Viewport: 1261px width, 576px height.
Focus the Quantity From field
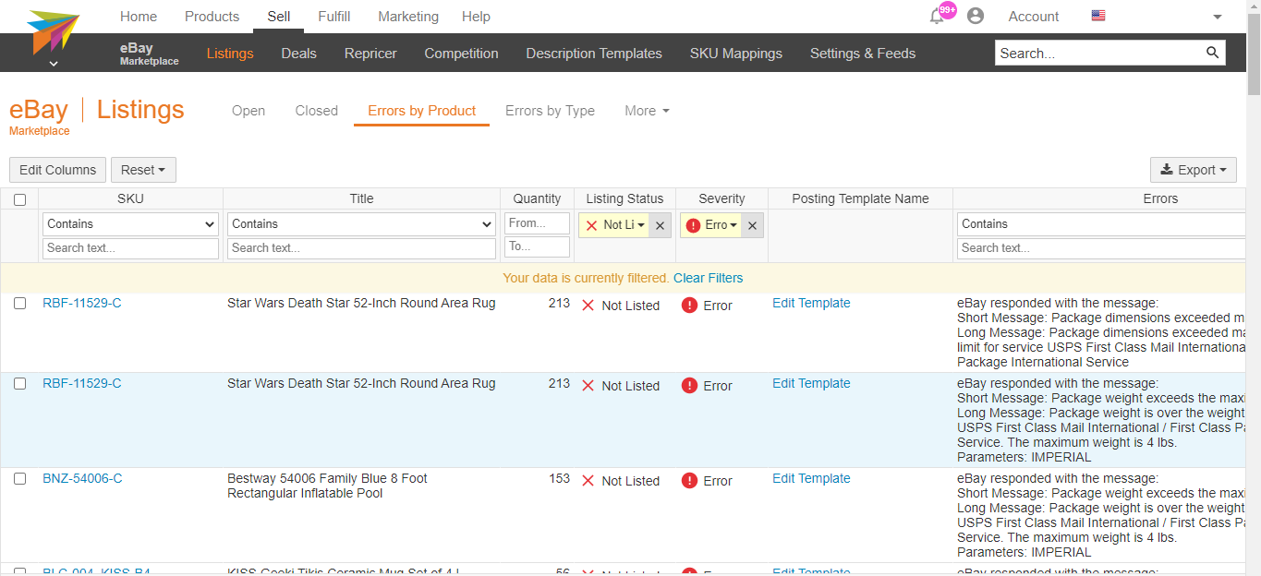tap(537, 223)
